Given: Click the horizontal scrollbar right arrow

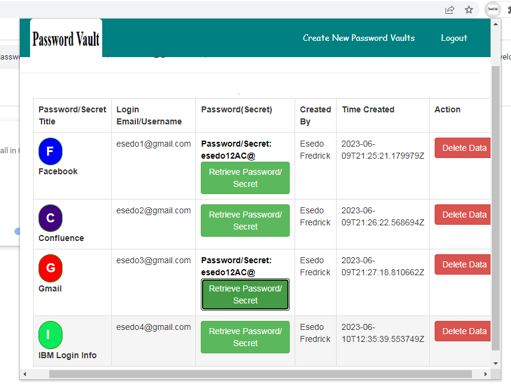Looking at the screenshot, I should (486, 374).
